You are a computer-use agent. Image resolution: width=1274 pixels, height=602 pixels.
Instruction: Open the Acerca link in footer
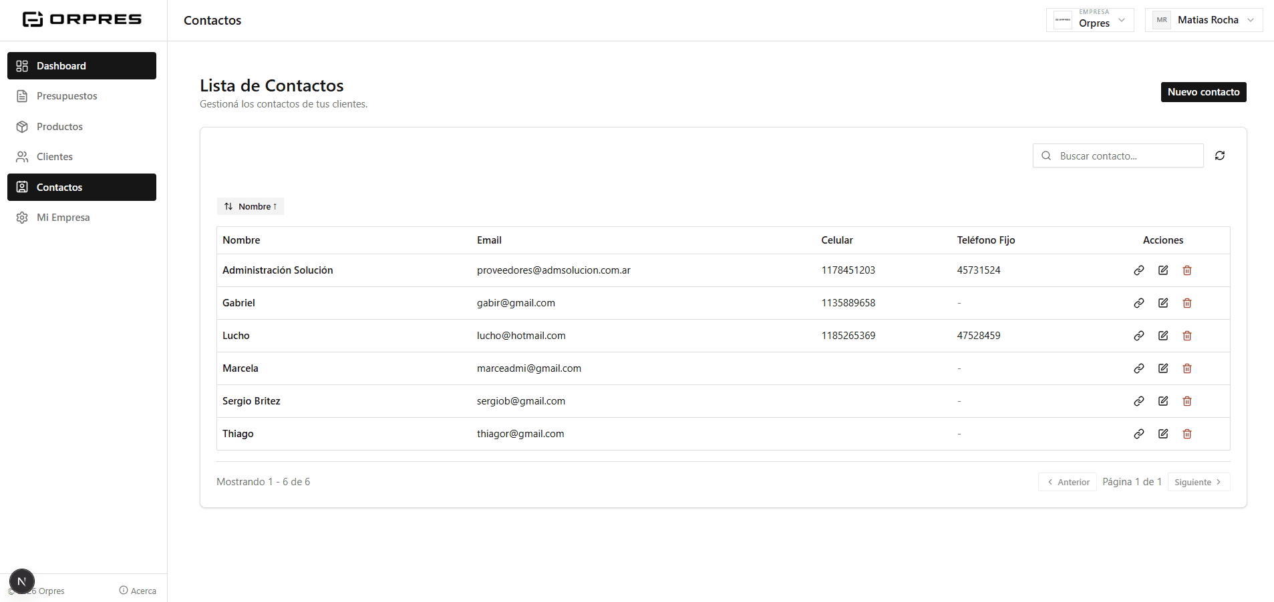pyautogui.click(x=138, y=591)
